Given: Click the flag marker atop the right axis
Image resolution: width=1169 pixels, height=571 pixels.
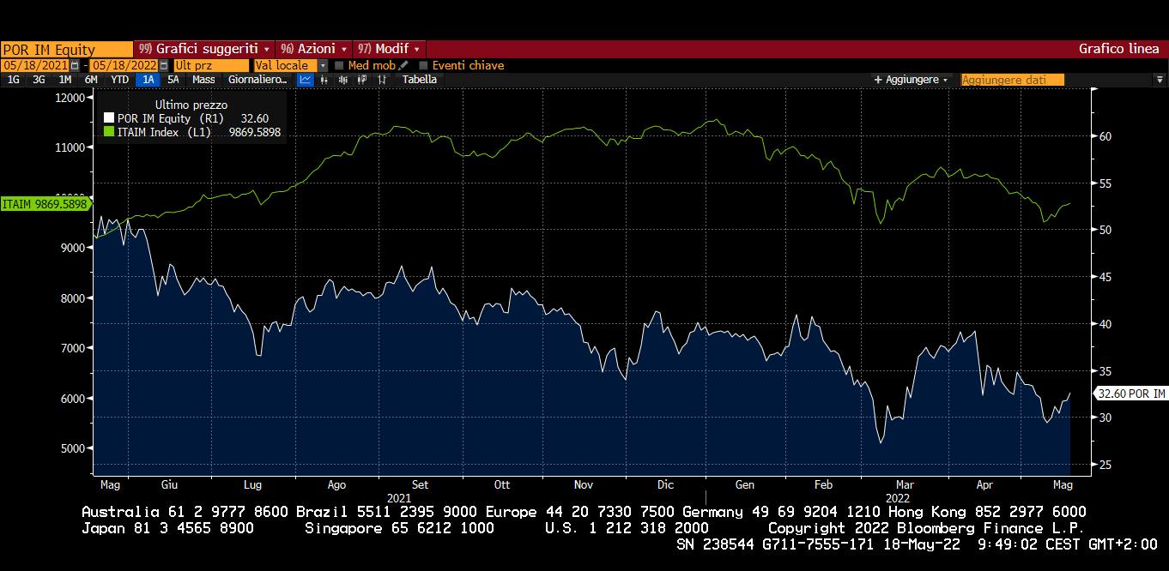Looking at the screenshot, I should point(1093,88).
